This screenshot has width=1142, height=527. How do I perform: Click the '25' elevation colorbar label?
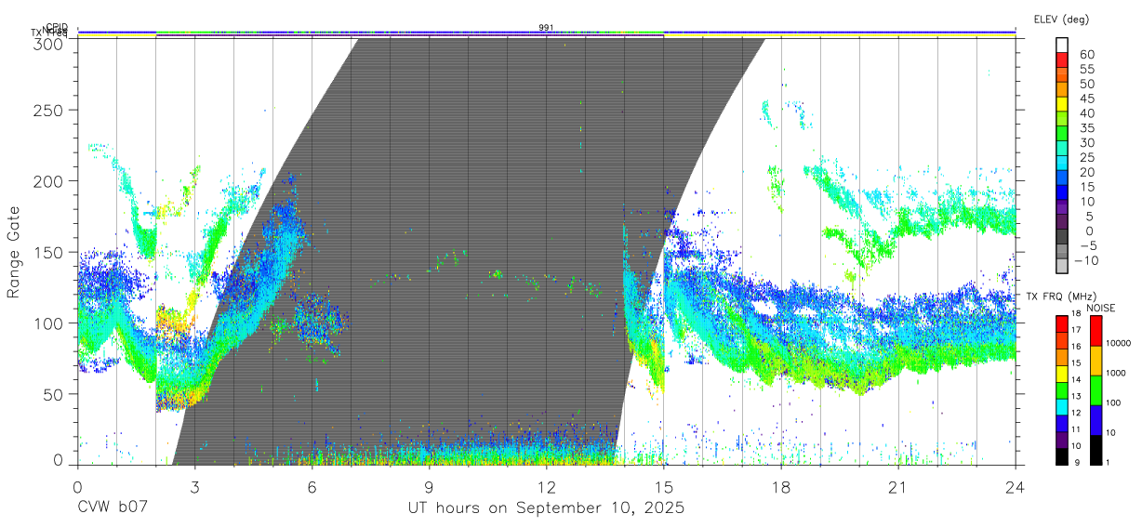1086,158
